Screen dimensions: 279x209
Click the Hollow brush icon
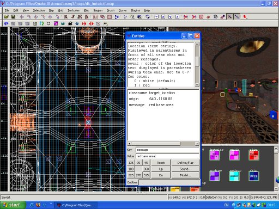pos(110,17)
